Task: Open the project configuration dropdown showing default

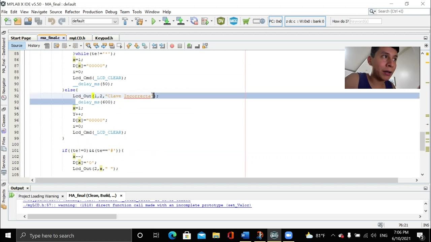Action: [95, 21]
